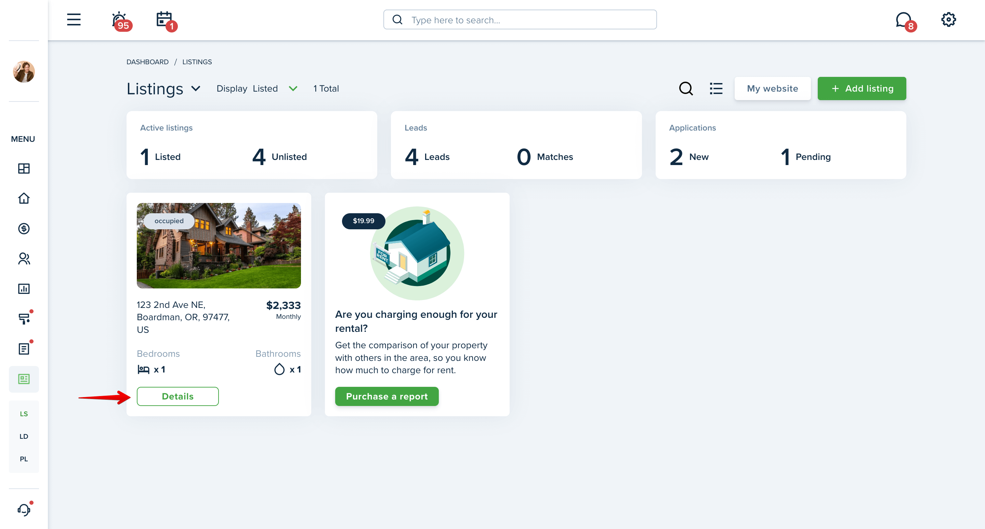Select the PL submenu item
The width and height of the screenshot is (985, 529).
click(x=24, y=459)
